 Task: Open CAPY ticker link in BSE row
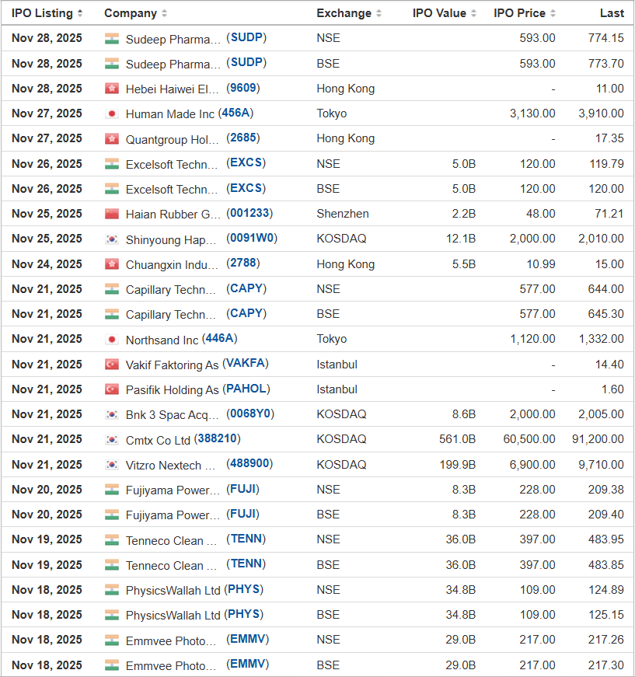point(246,313)
